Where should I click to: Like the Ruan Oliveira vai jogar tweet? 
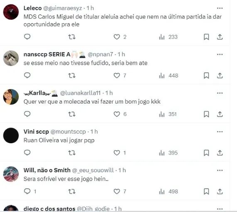pos(120,153)
